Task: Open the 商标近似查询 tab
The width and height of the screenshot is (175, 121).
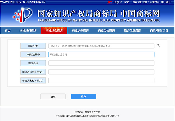Action: pos(28,31)
